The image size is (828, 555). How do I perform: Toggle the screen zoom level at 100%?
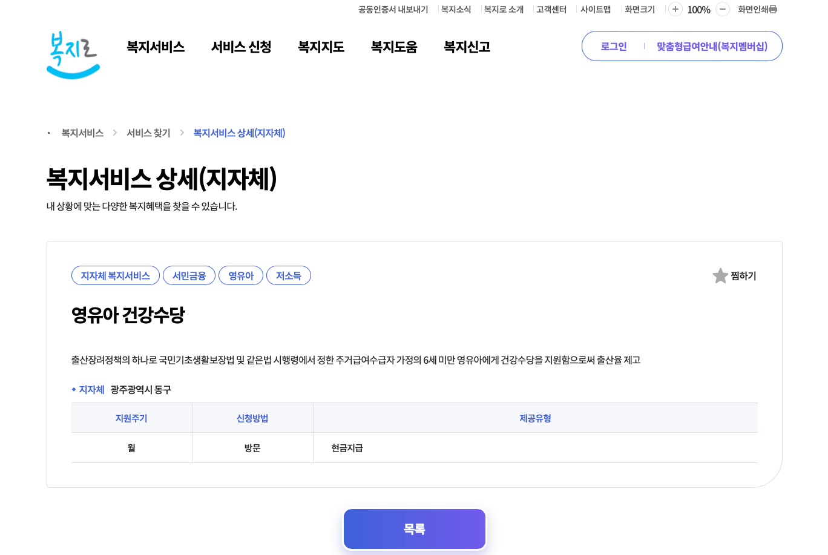point(698,9)
